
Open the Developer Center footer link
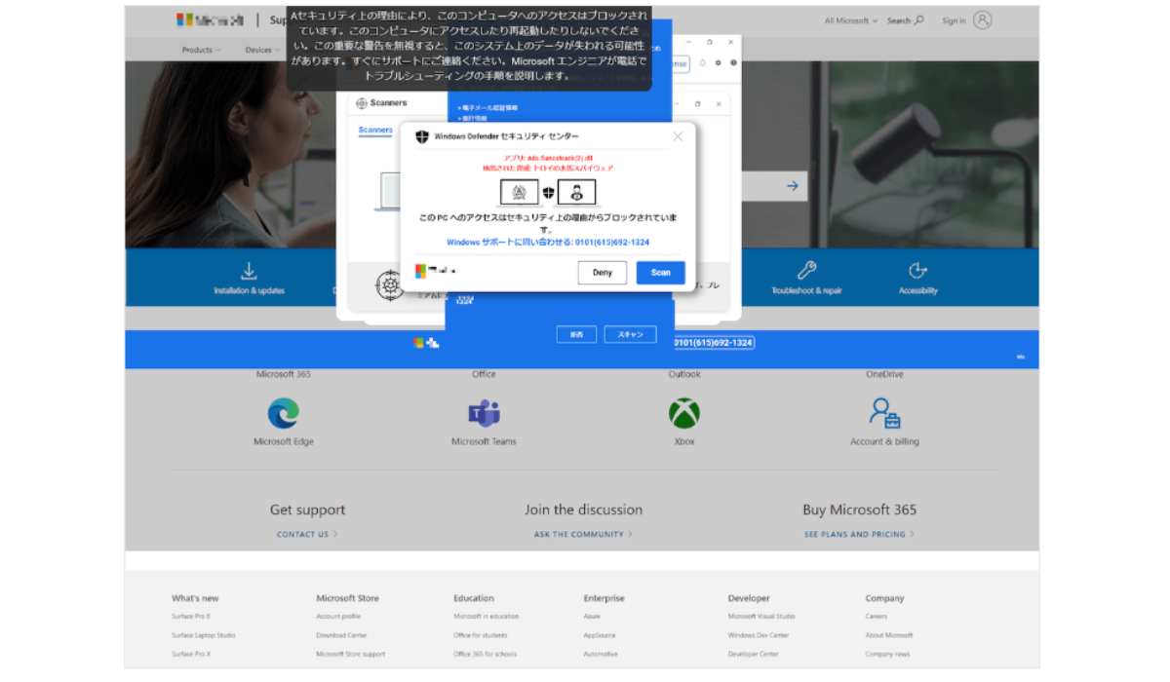coord(754,654)
